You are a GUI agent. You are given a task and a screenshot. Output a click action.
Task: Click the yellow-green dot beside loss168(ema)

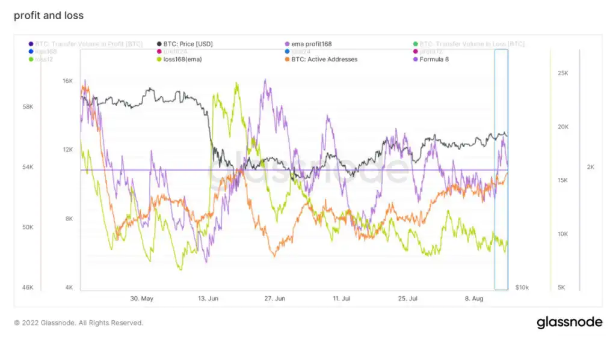(x=159, y=59)
